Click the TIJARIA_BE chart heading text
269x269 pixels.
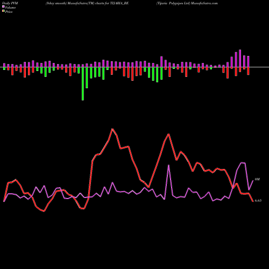(x=87, y=3)
